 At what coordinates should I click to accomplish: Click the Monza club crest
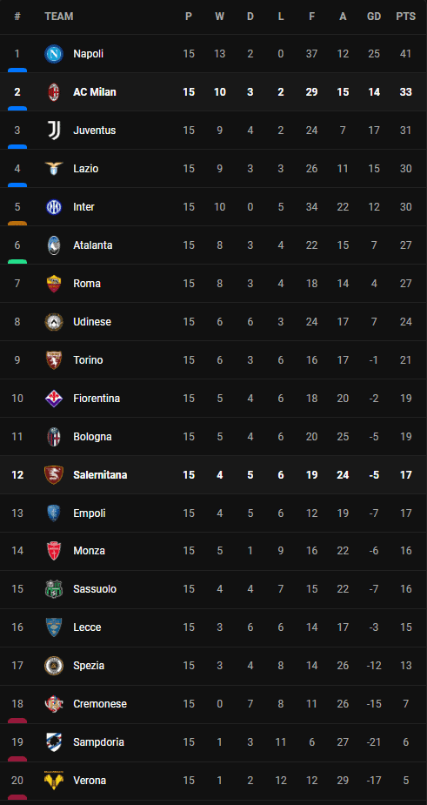point(54,551)
